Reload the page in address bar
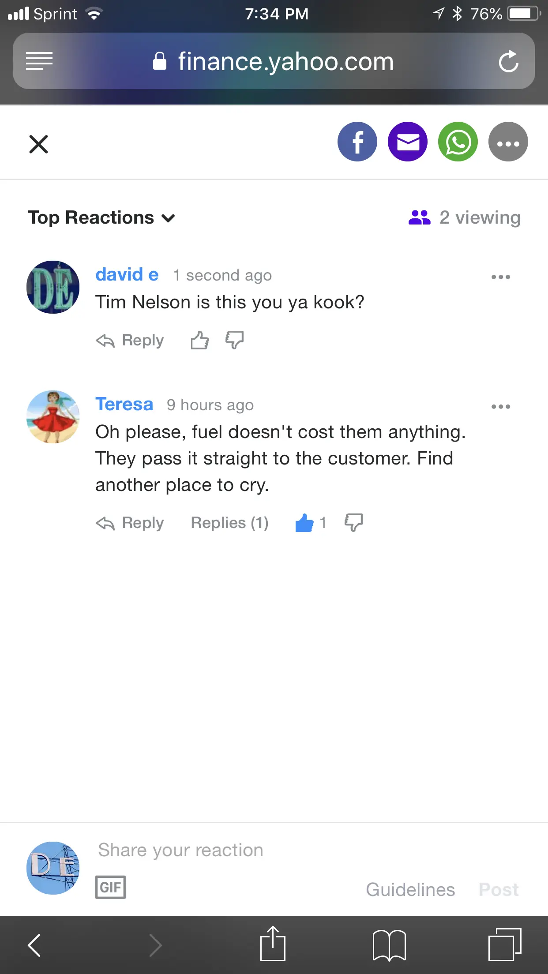This screenshot has height=974, width=548. coord(508,61)
